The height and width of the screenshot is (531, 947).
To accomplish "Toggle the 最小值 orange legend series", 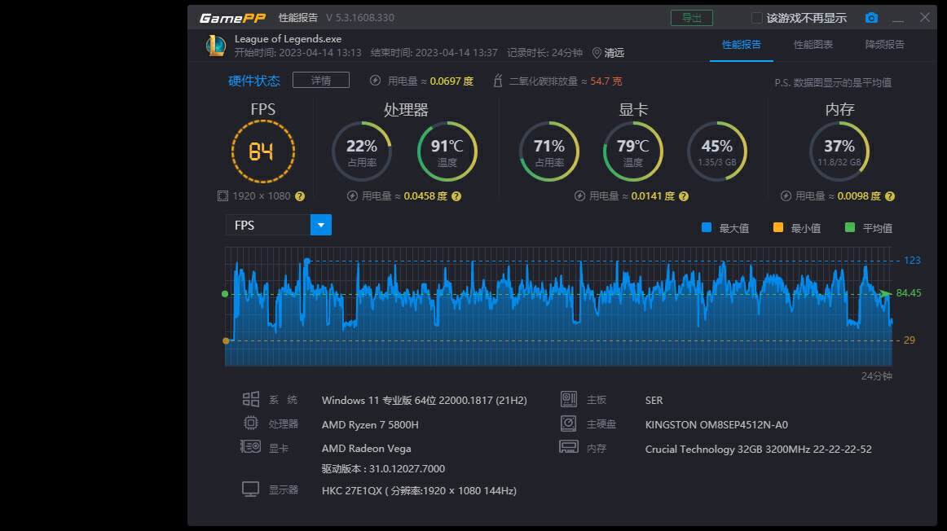I will coord(777,228).
